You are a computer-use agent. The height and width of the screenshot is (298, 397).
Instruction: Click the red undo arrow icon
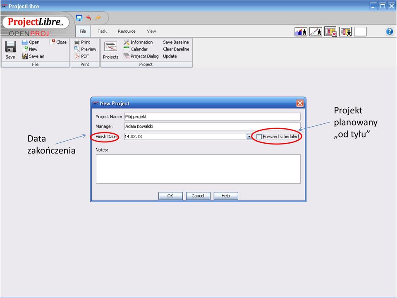click(x=88, y=18)
